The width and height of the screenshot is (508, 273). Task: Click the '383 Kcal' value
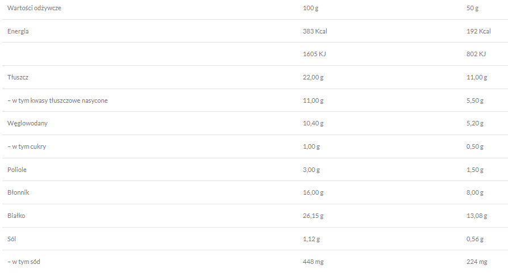(x=315, y=31)
